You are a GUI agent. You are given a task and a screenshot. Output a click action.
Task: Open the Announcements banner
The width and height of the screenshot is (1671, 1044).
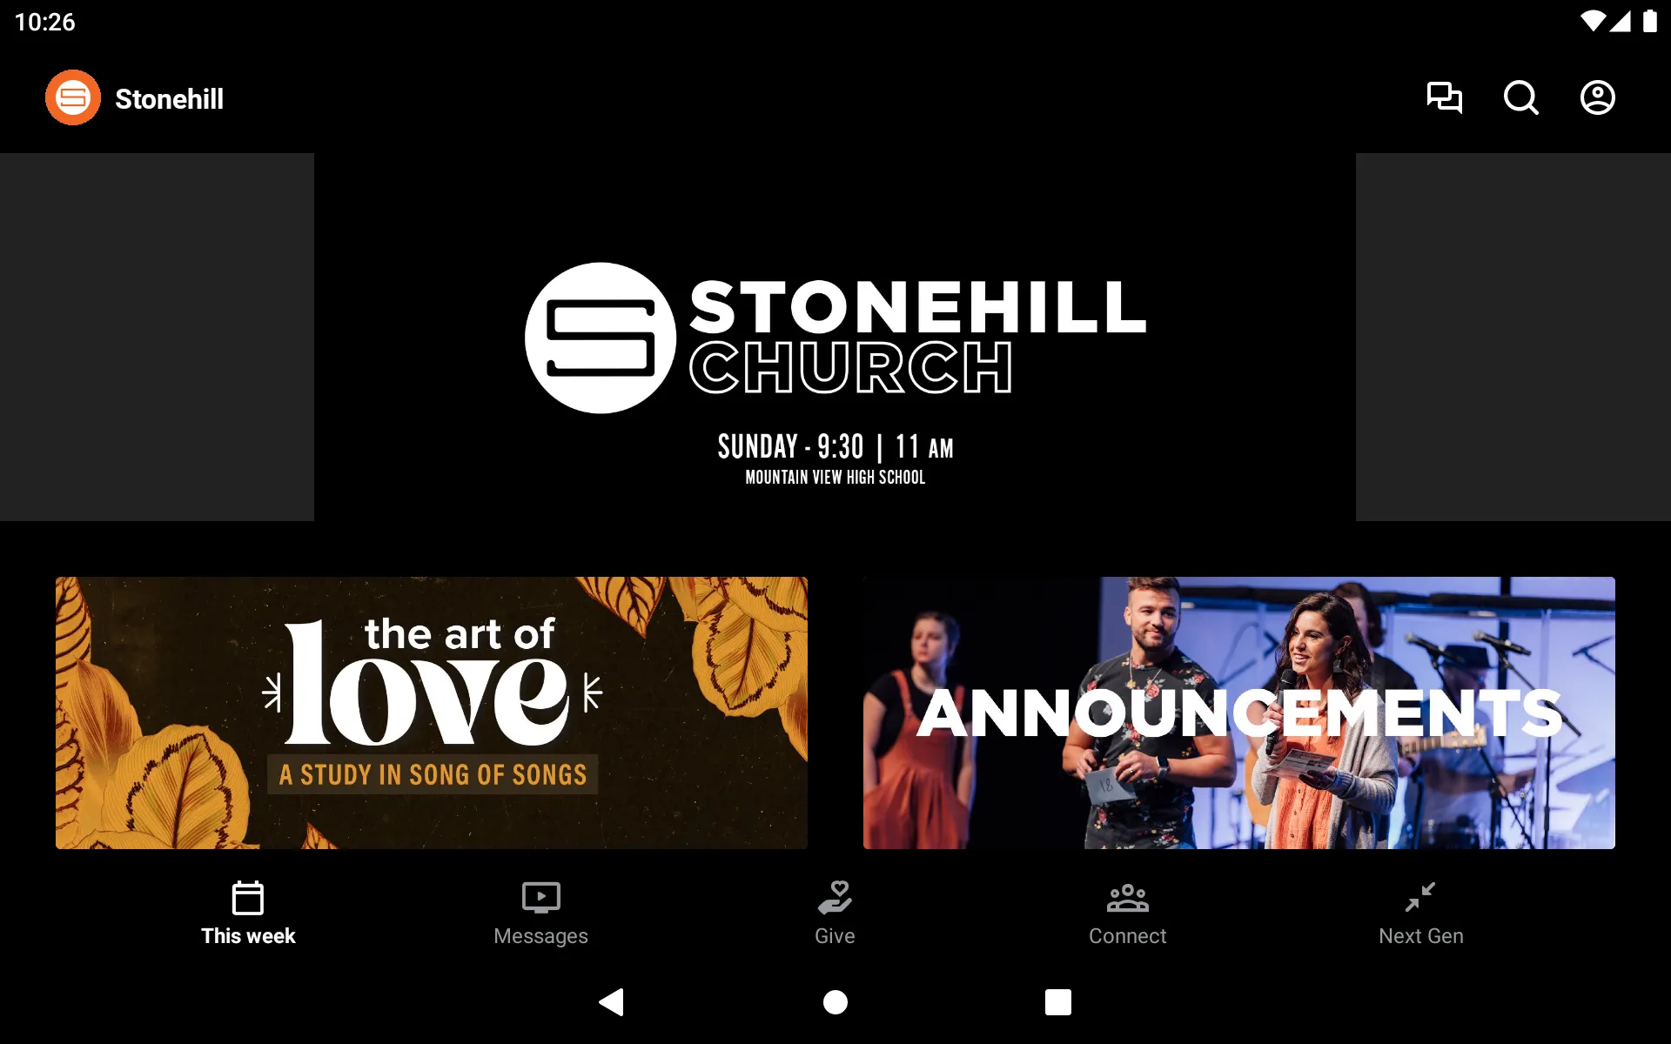click(1238, 712)
